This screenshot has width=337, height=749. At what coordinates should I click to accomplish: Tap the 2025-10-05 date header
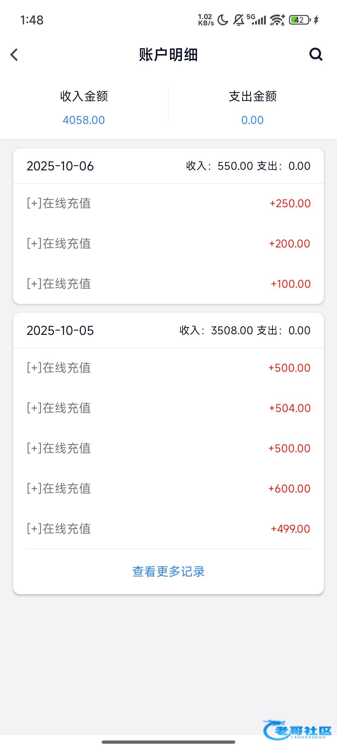60,330
